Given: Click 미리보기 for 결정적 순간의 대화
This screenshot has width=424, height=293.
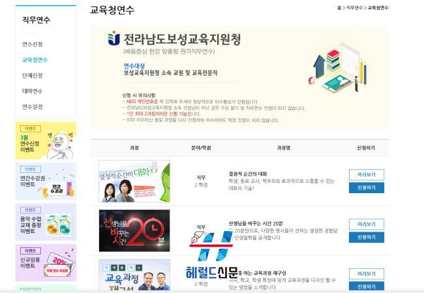Looking at the screenshot, I should coord(367,175).
